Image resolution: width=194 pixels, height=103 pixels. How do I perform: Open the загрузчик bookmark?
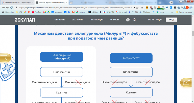57,12
